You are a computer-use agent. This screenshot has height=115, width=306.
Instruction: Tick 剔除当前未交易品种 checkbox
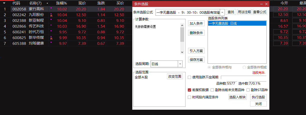(212, 90)
